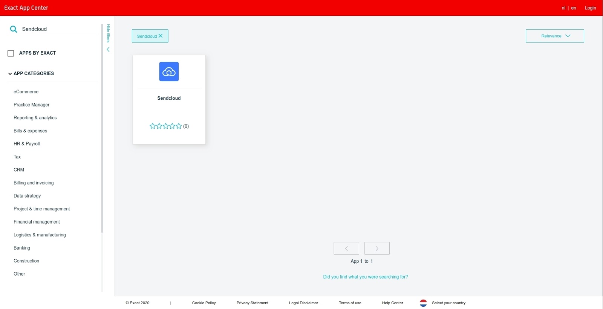Image resolution: width=603 pixels, height=309 pixels.
Task: Filter by Project & time management
Action: click(x=42, y=209)
